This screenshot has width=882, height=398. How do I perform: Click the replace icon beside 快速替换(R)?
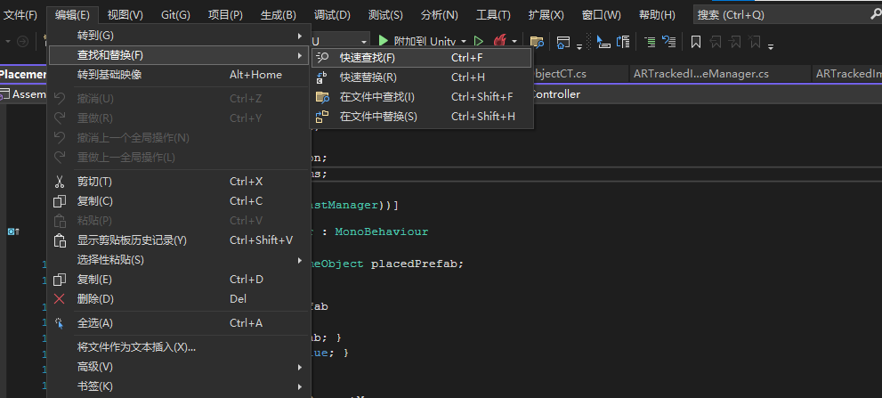[322, 77]
